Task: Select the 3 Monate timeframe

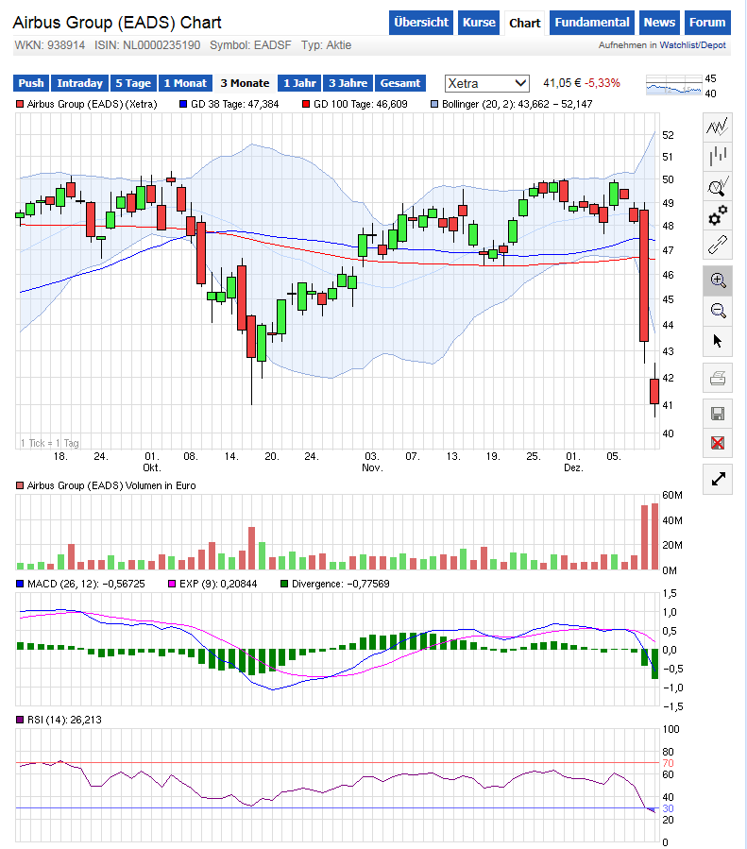Action: [245, 83]
